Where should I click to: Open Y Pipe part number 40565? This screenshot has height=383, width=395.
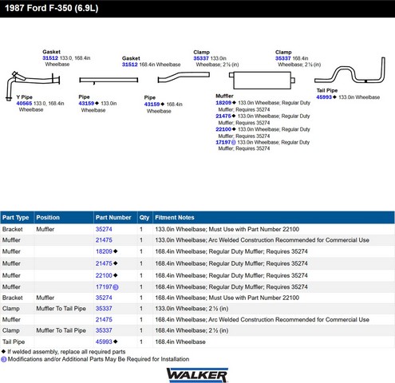(x=24, y=104)
